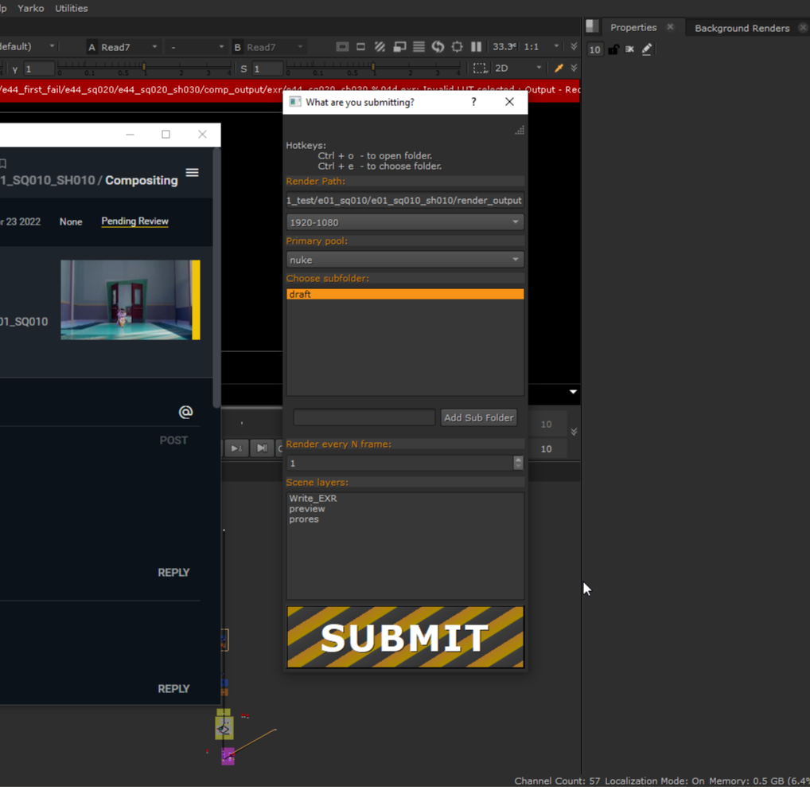Switch to the Properties tab

tap(633, 27)
